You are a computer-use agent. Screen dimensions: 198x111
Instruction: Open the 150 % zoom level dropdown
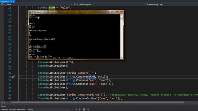click(4, 102)
